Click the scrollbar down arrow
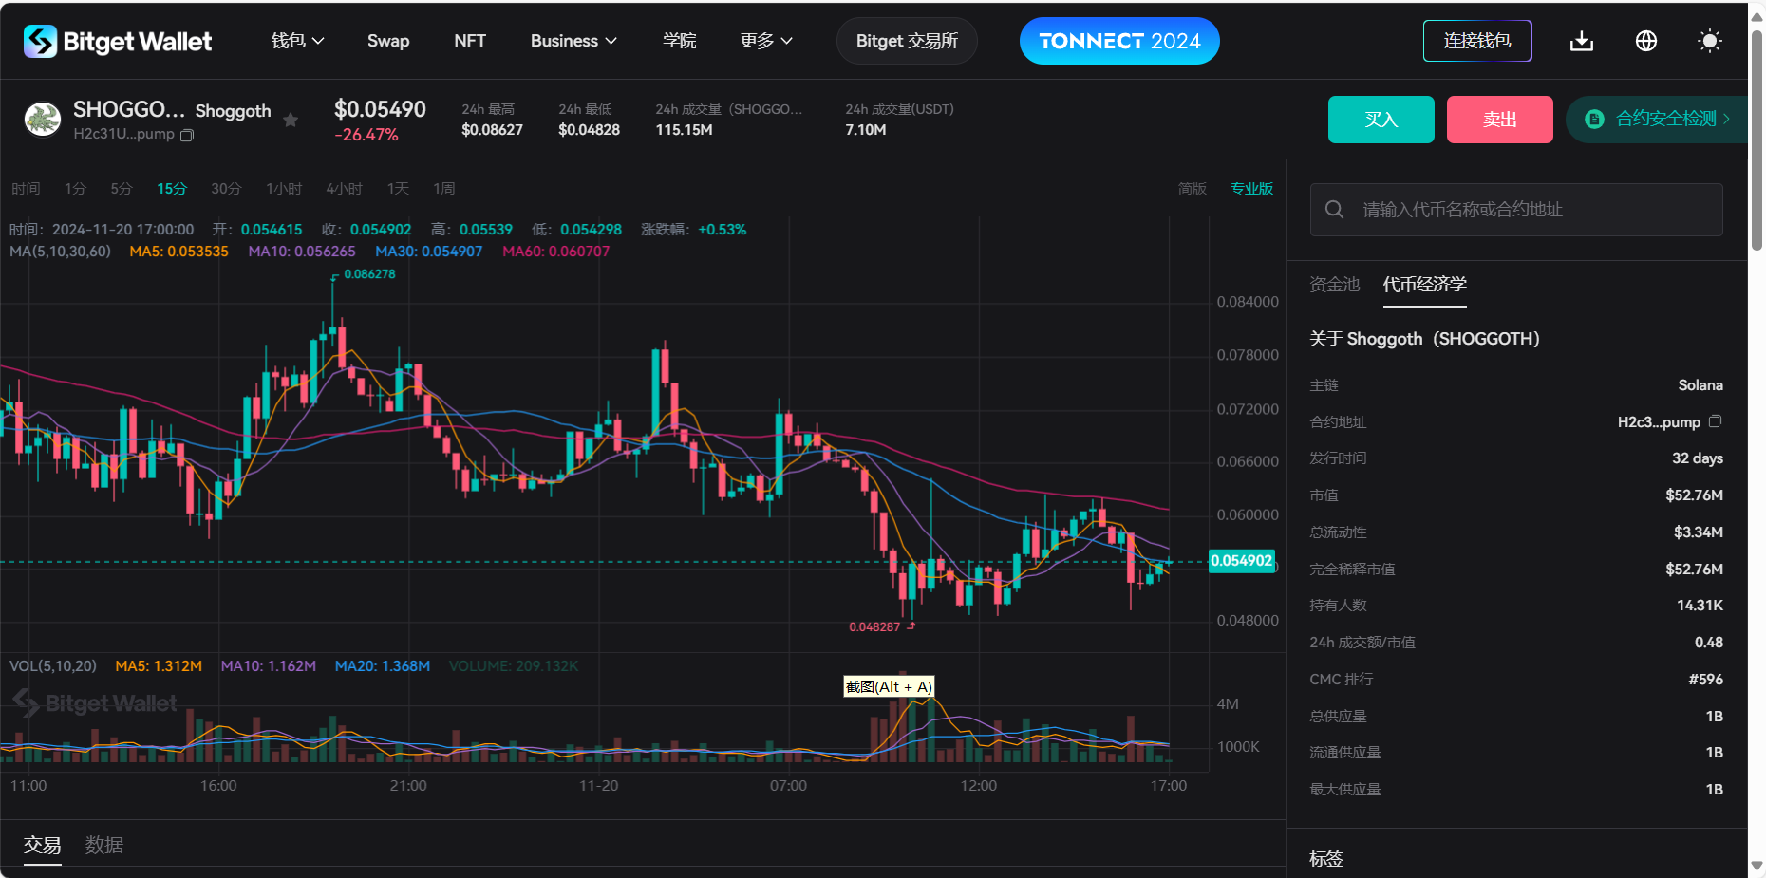This screenshot has width=1766, height=878. (x=1757, y=866)
